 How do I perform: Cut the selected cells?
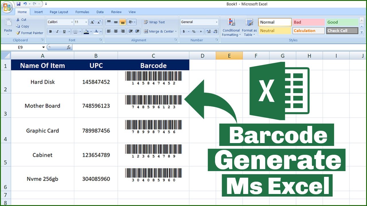pos(22,20)
